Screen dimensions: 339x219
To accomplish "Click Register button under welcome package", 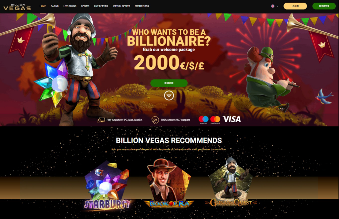I will [169, 83].
